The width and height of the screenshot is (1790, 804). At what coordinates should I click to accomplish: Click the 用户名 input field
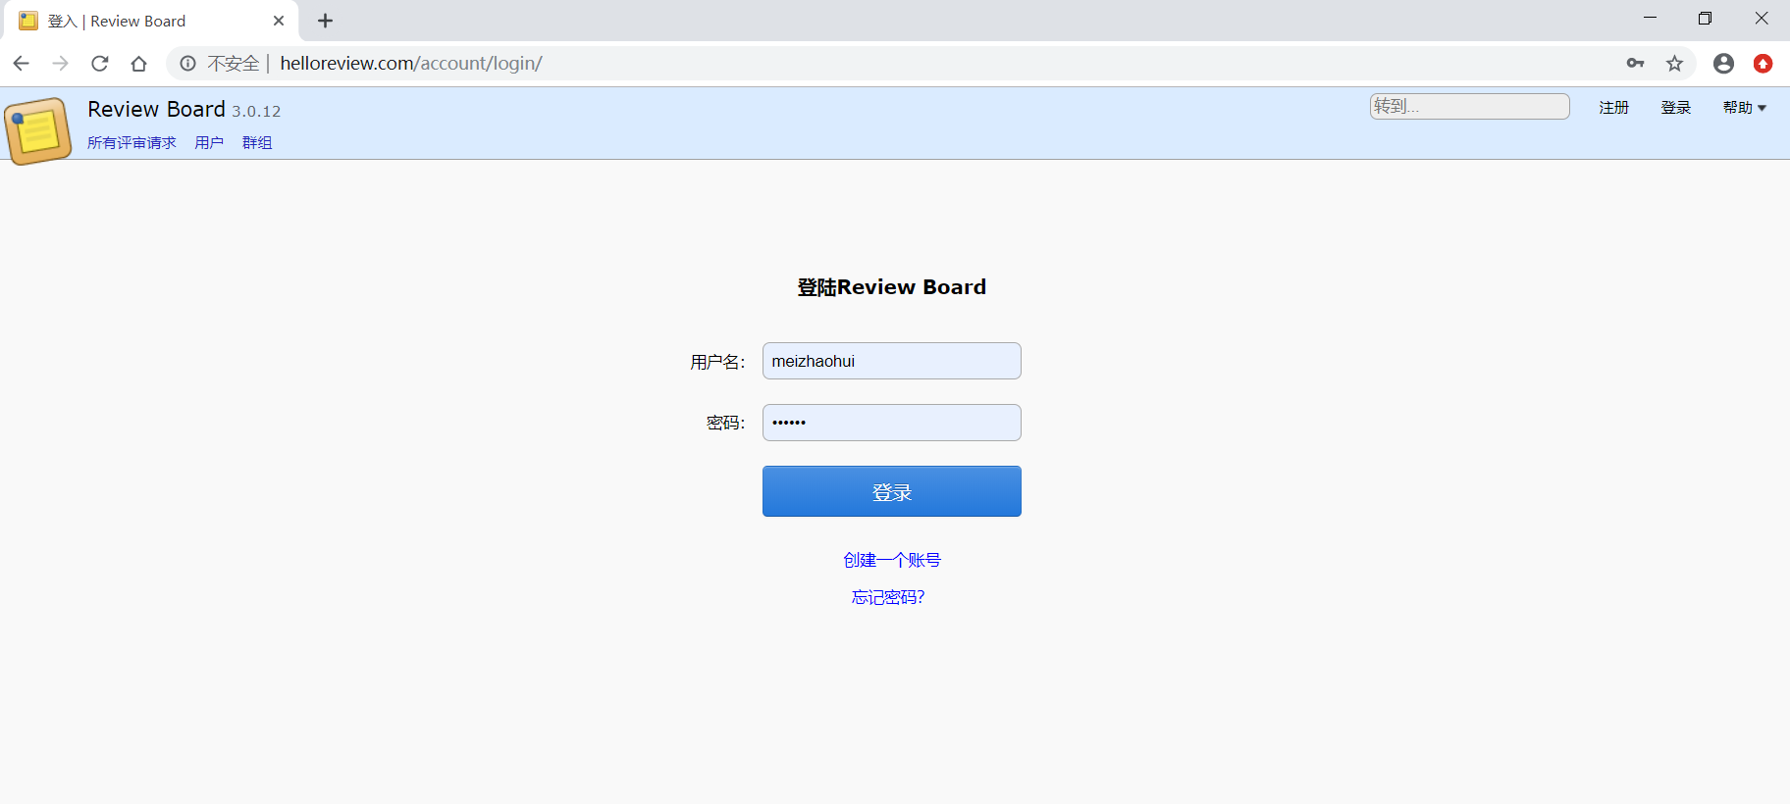point(891,361)
